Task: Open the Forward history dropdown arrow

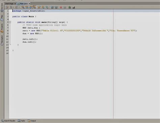Action: pyautogui.click(x=19, y=7)
